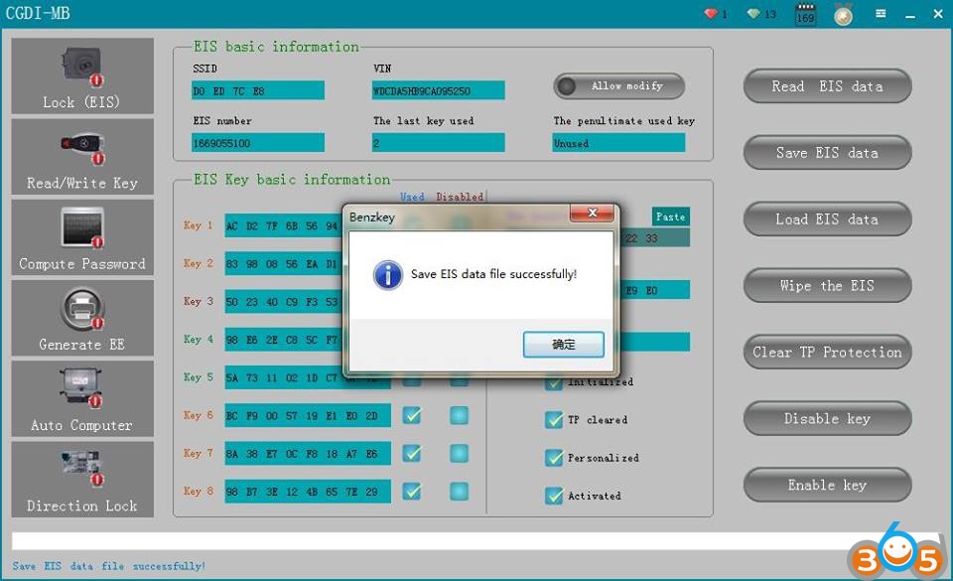Click the Read EIS data button
Viewport: 953px width, 581px height.
coord(827,86)
